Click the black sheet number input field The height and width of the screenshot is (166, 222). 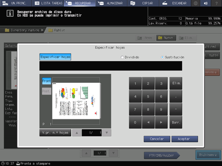(x=111, y=66)
